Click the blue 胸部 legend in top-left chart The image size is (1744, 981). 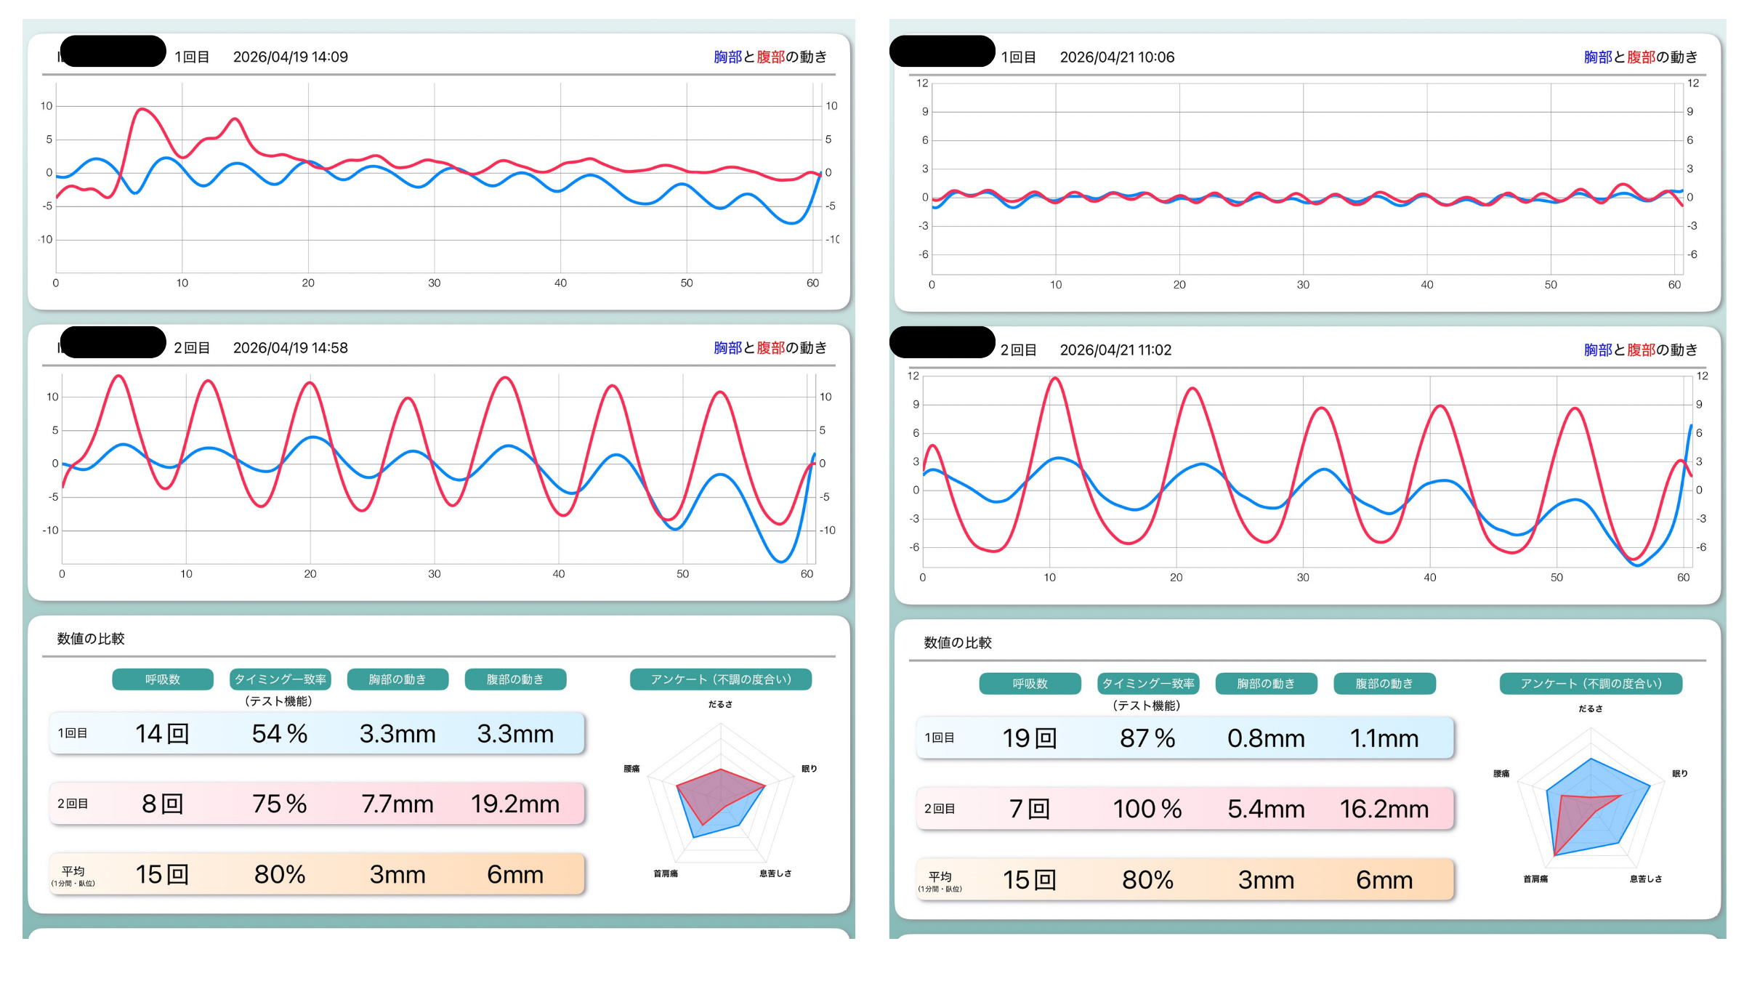click(x=727, y=57)
